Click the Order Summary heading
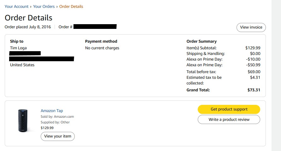The width and height of the screenshot is (281, 151). (x=202, y=41)
